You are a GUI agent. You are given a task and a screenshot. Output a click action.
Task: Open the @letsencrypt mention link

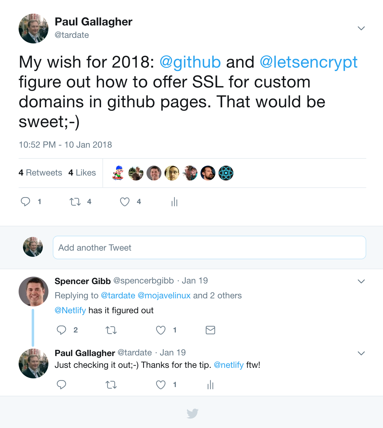[309, 62]
